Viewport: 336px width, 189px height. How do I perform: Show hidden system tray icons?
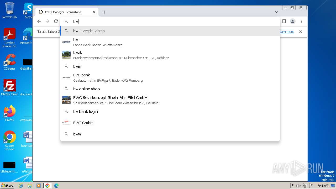(x=293, y=186)
